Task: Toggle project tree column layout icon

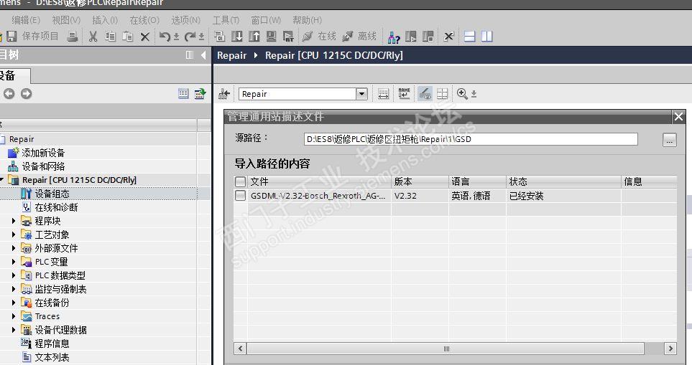Action: point(189,55)
